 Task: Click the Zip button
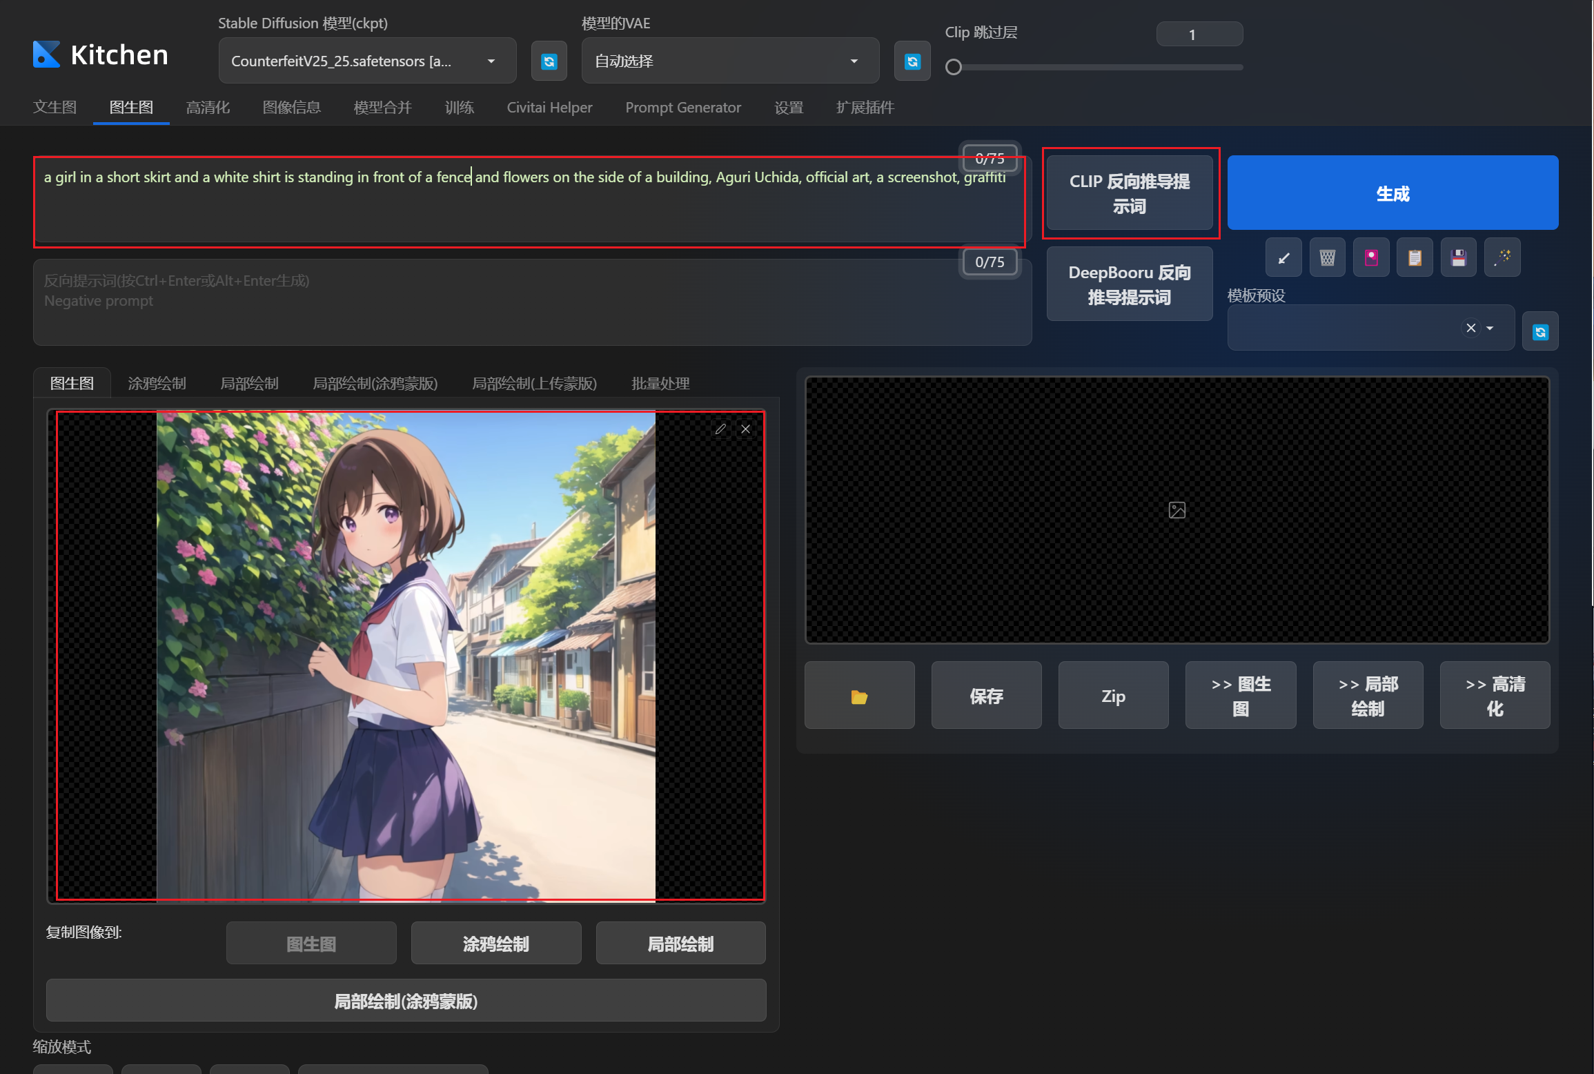pos(1113,696)
